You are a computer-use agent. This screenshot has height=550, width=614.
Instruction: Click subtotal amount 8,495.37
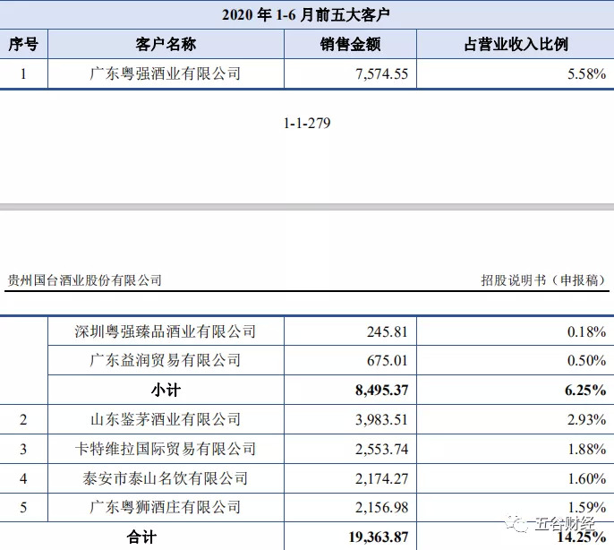click(382, 390)
